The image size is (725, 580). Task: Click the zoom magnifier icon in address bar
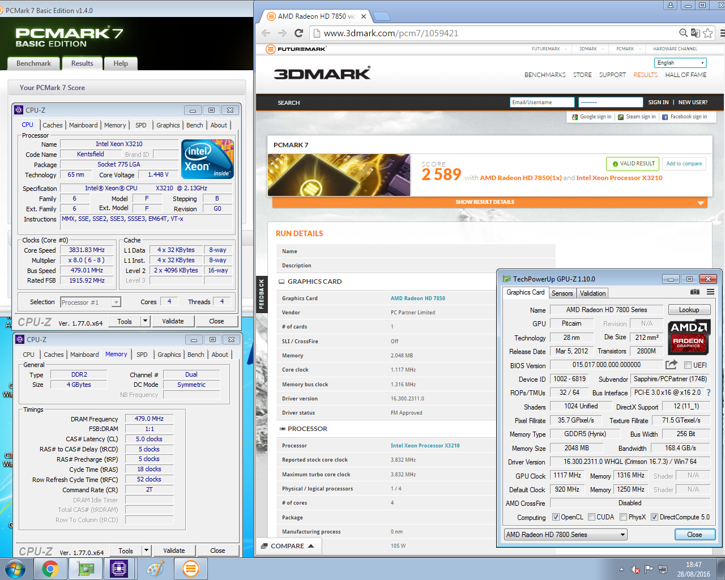pos(684,33)
